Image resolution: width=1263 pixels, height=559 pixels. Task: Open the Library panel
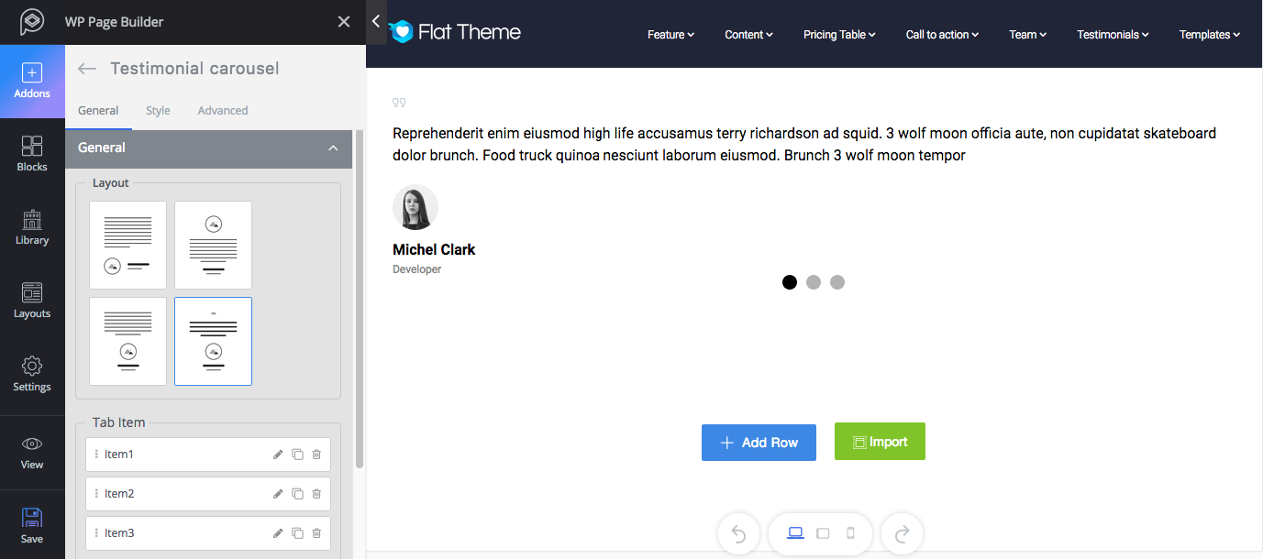[32, 227]
